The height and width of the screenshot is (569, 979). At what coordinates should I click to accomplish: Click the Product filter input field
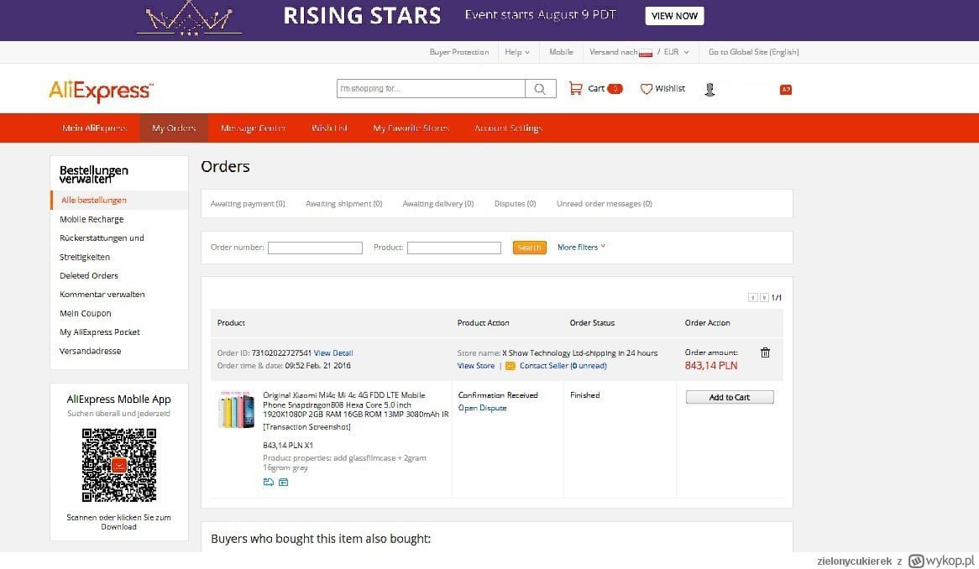454,248
